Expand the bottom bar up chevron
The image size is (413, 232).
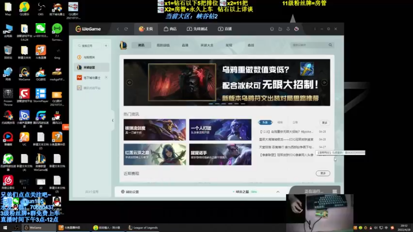coord(278,192)
